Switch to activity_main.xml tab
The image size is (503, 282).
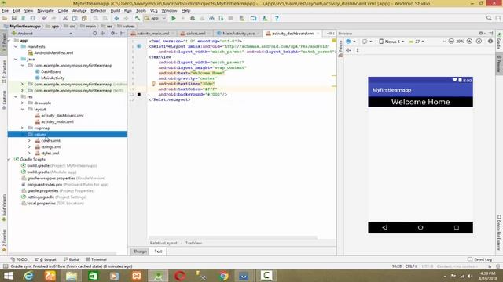[152, 33]
